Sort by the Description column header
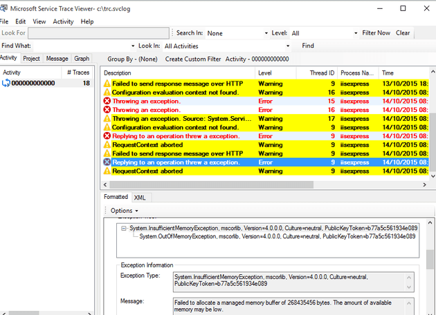The image size is (436, 315). click(178, 73)
